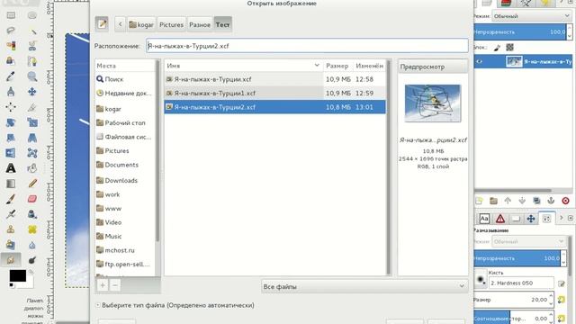The image size is (576, 324).
Task: Go to the 'Pictures' path button
Action: (x=171, y=24)
